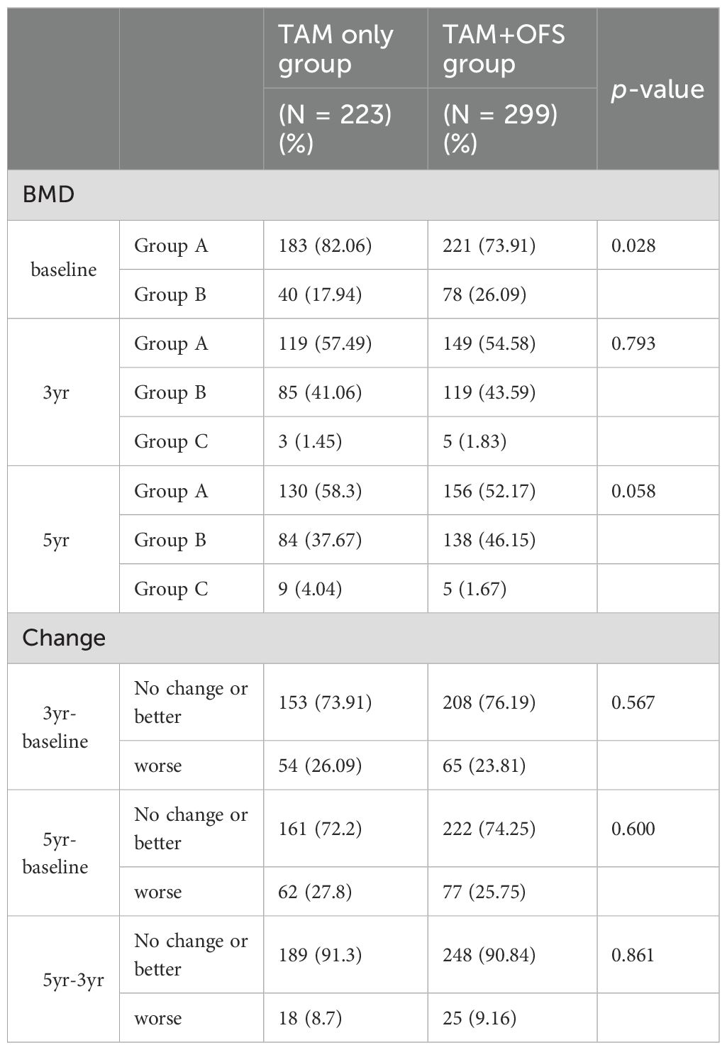
Task: Click the baseline row label
Action: tap(63, 270)
